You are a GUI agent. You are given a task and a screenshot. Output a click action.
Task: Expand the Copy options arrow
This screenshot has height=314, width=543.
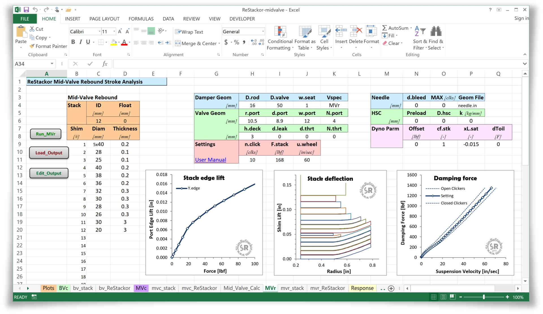coord(50,37)
